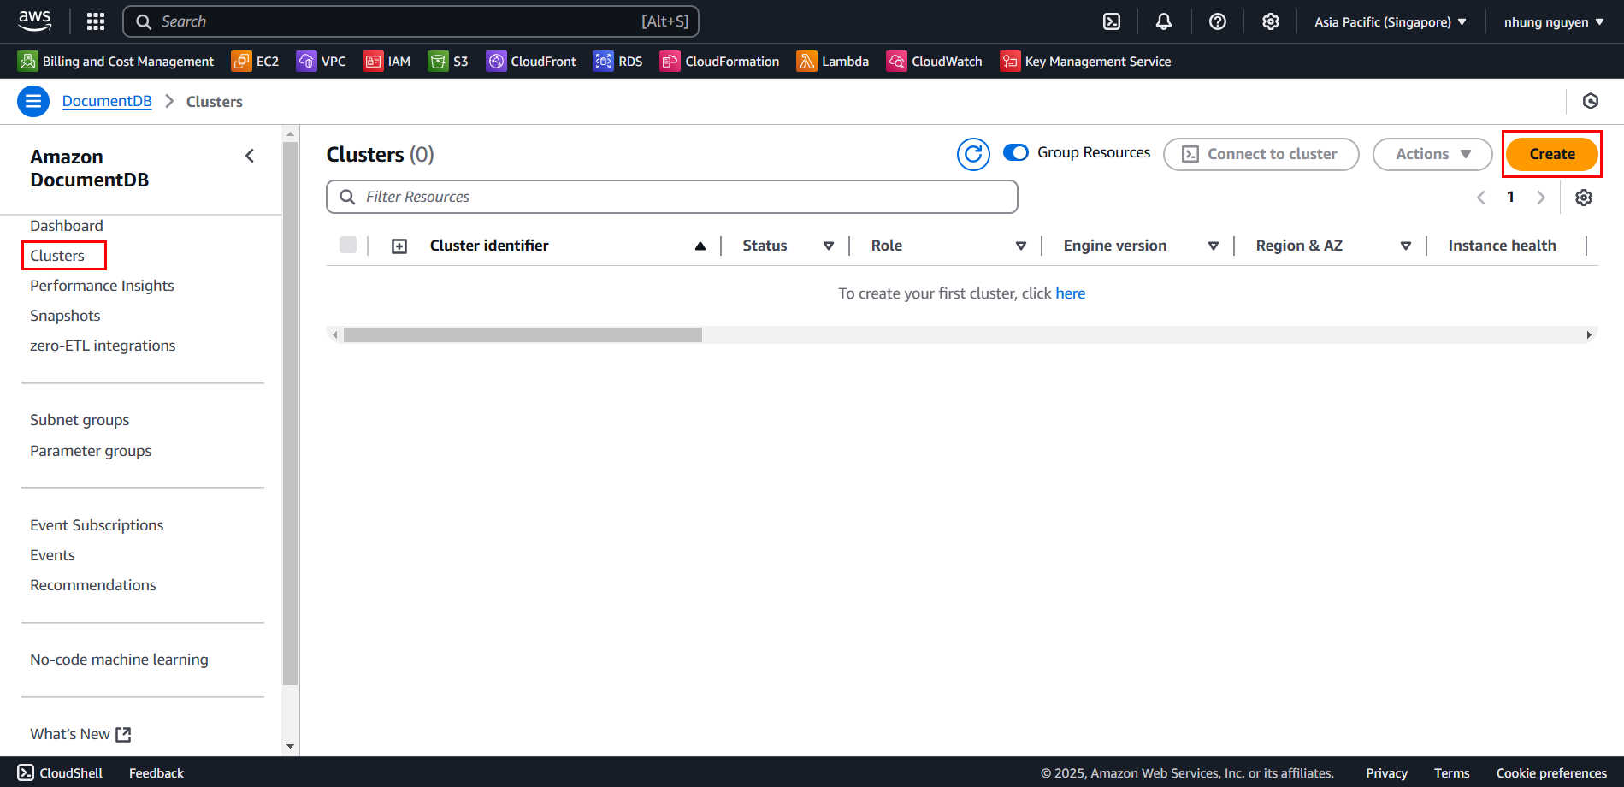Viewport: 1624px width, 787px height.
Task: Open Events in the sidebar
Action: pyautogui.click(x=52, y=555)
